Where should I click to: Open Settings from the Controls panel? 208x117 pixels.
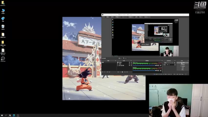tap(183, 68)
